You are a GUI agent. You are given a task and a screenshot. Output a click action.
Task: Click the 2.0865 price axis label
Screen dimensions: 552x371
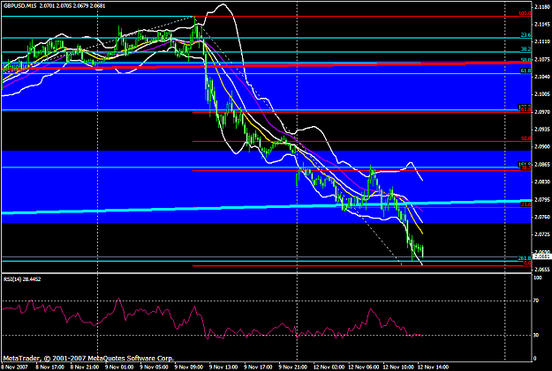[541, 164]
